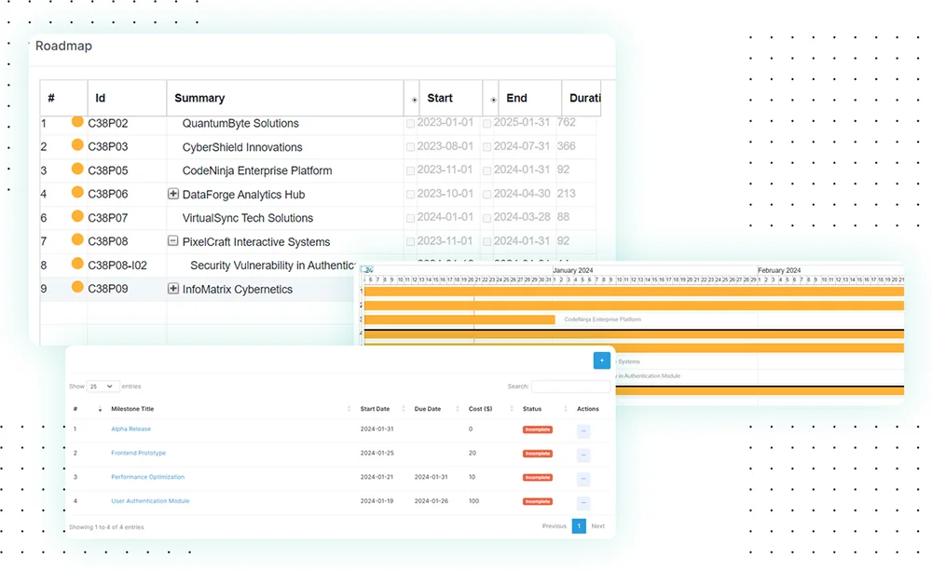Check the start date box for VirtualSync Tech Solutions
The height and width of the screenshot is (572, 932).
click(x=410, y=217)
